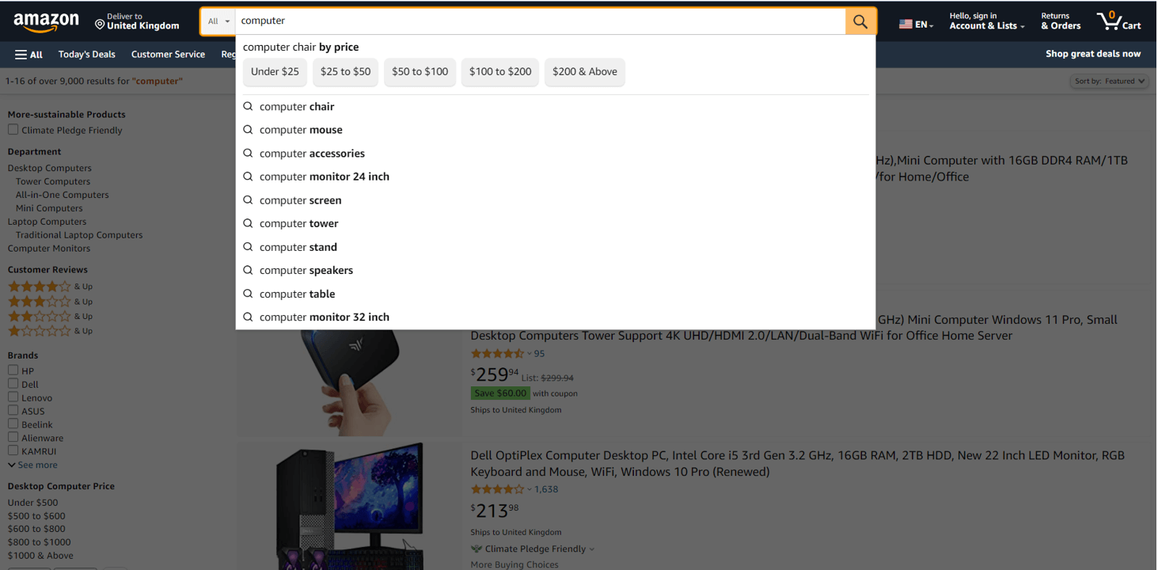
Task: Click the Amazon logo
Action: pyautogui.click(x=46, y=22)
